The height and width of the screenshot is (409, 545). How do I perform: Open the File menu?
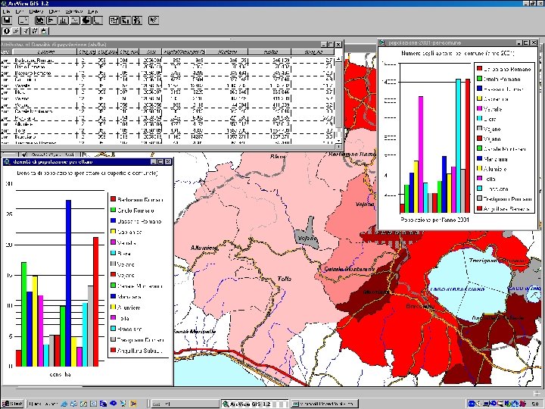pyautogui.click(x=6, y=11)
